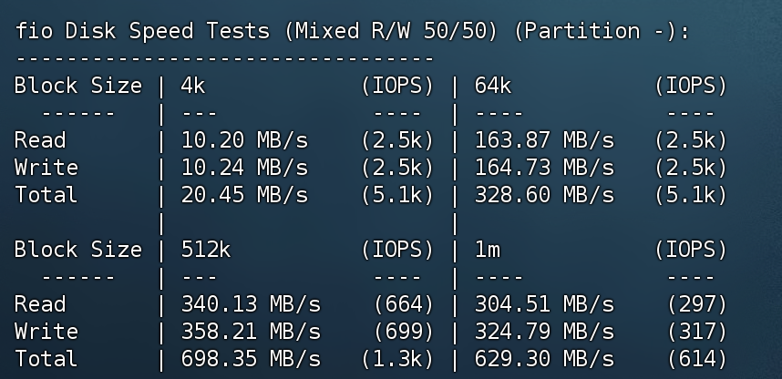Click the 512k block size column header
Screen dimensions: 782x379
point(205,250)
